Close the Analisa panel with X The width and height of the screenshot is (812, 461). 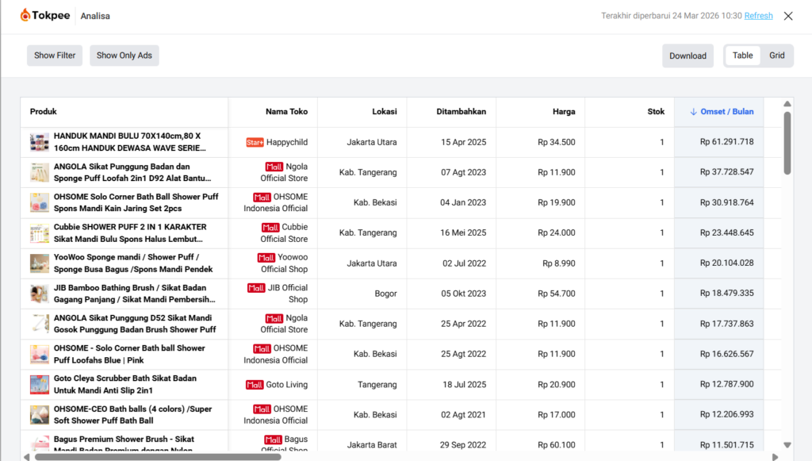(x=788, y=16)
